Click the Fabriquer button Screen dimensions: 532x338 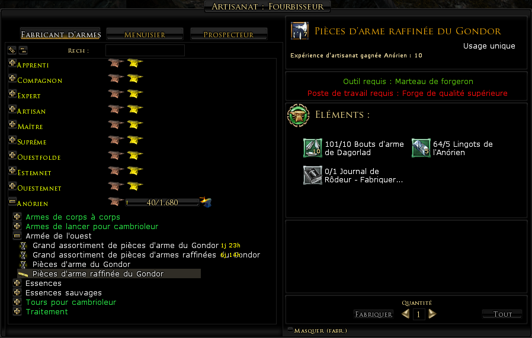point(374,314)
